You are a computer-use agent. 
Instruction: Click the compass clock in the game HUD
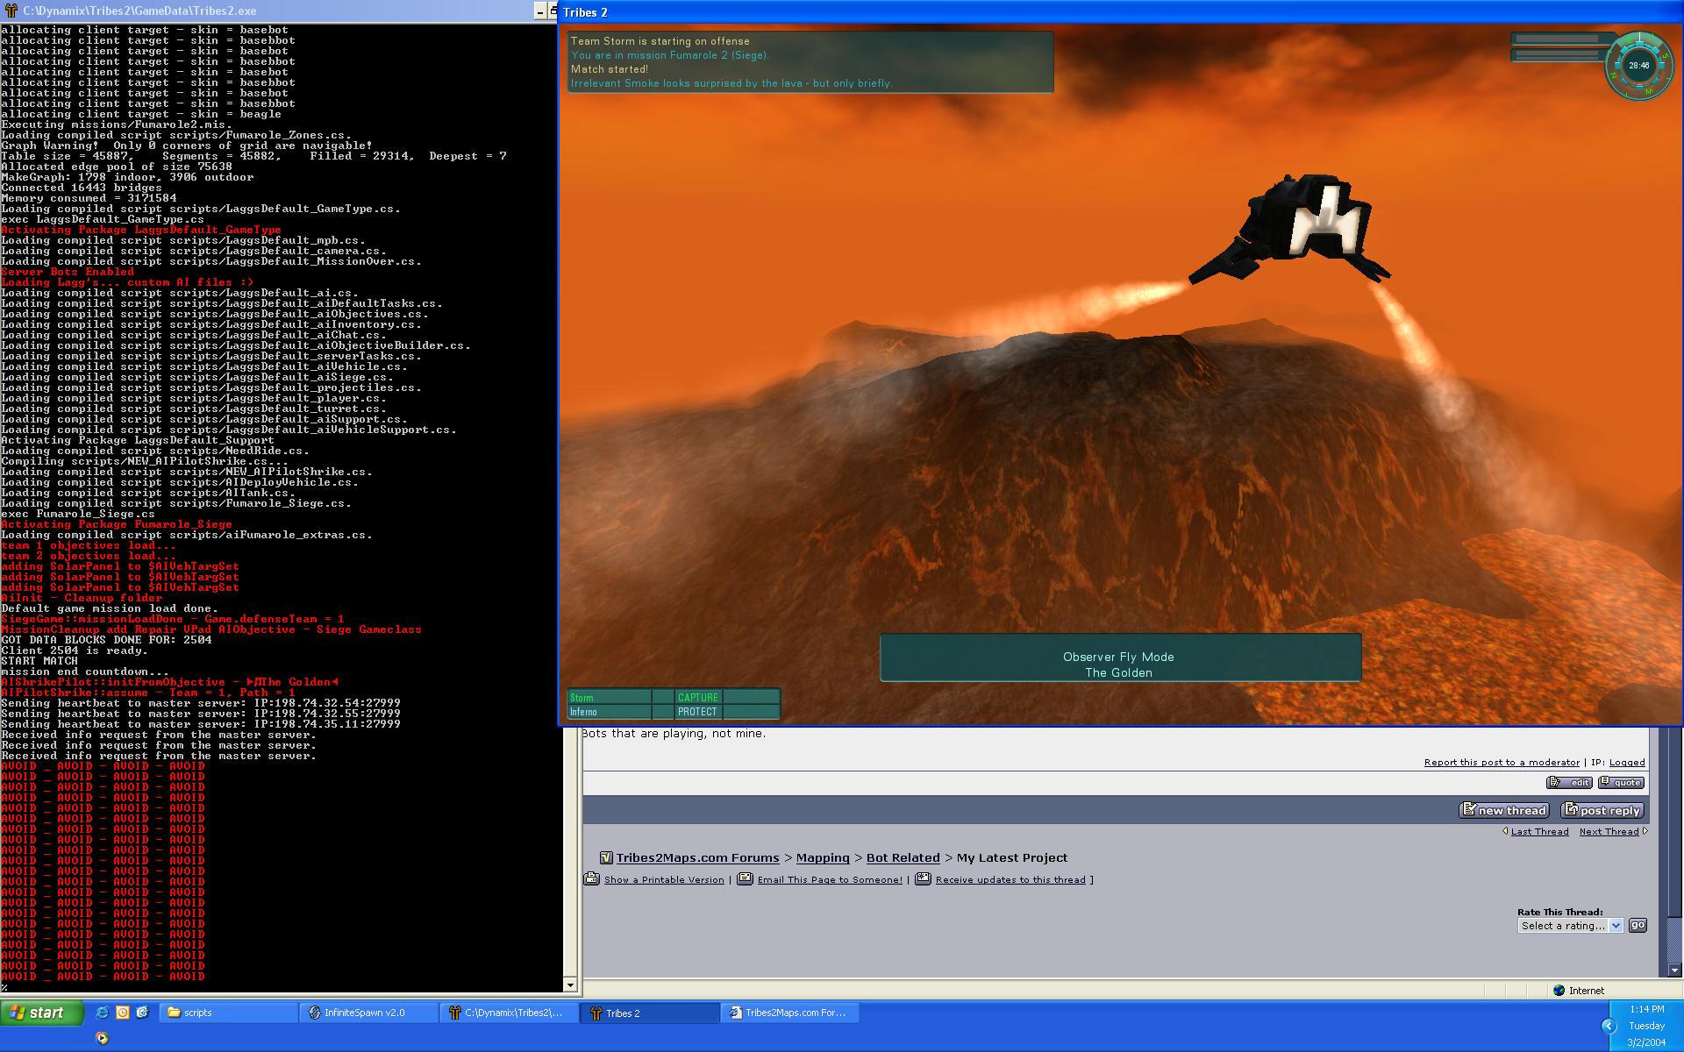click(1638, 66)
